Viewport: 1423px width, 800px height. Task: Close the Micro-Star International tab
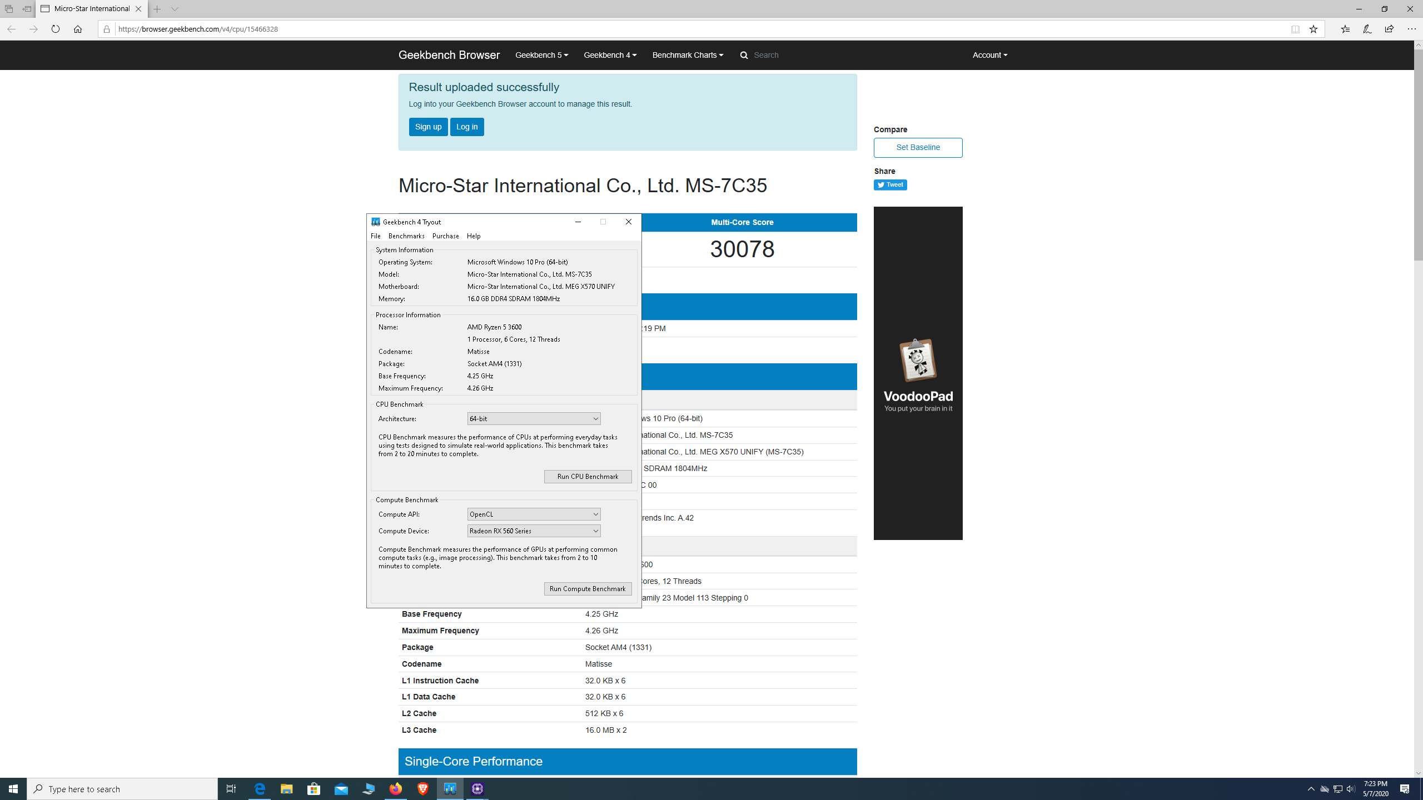click(x=138, y=9)
